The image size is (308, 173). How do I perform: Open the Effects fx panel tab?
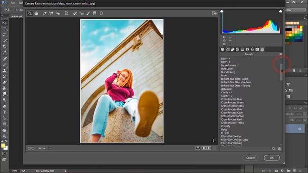(252, 49)
